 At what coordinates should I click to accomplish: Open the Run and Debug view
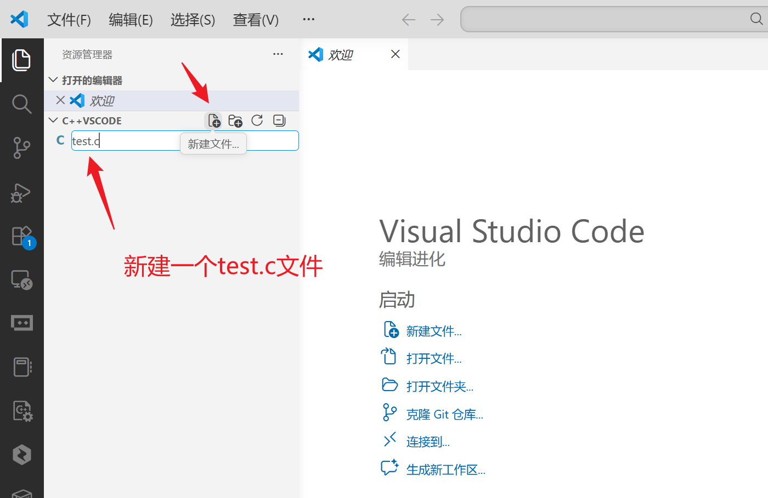pos(21,192)
